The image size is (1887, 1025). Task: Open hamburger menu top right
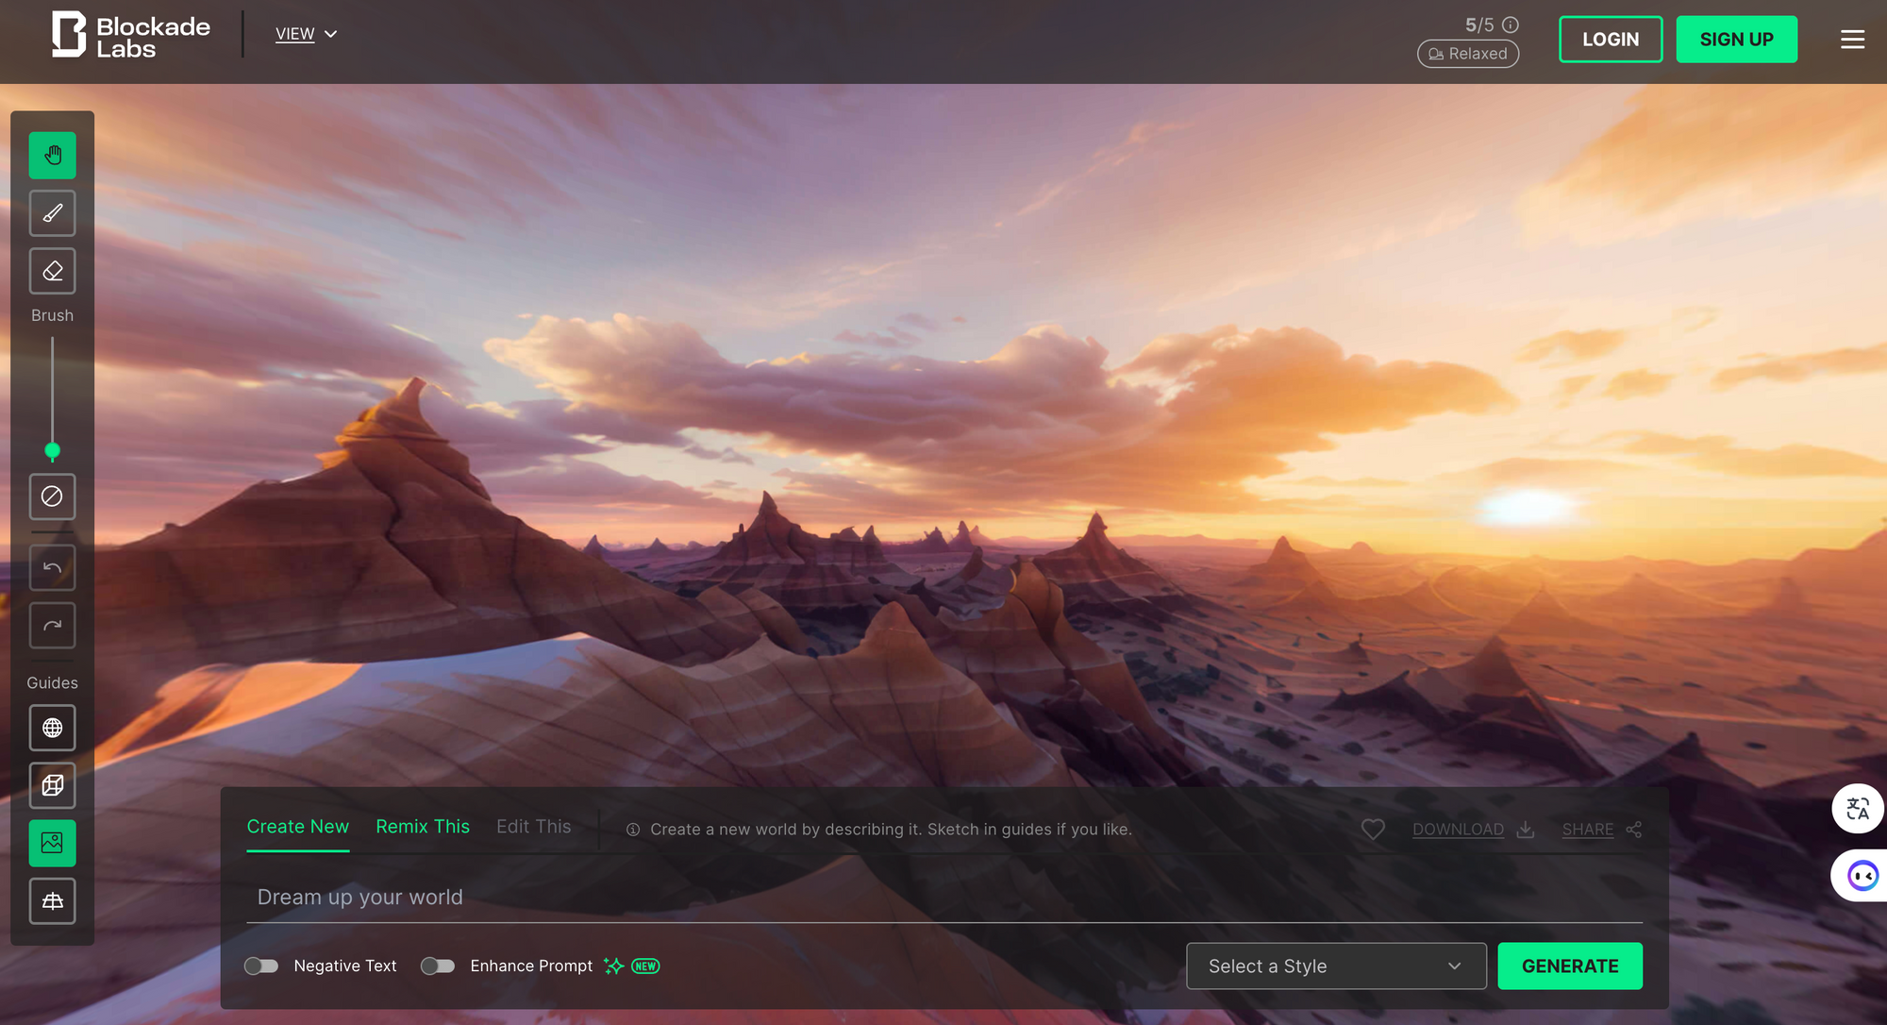(x=1853, y=39)
